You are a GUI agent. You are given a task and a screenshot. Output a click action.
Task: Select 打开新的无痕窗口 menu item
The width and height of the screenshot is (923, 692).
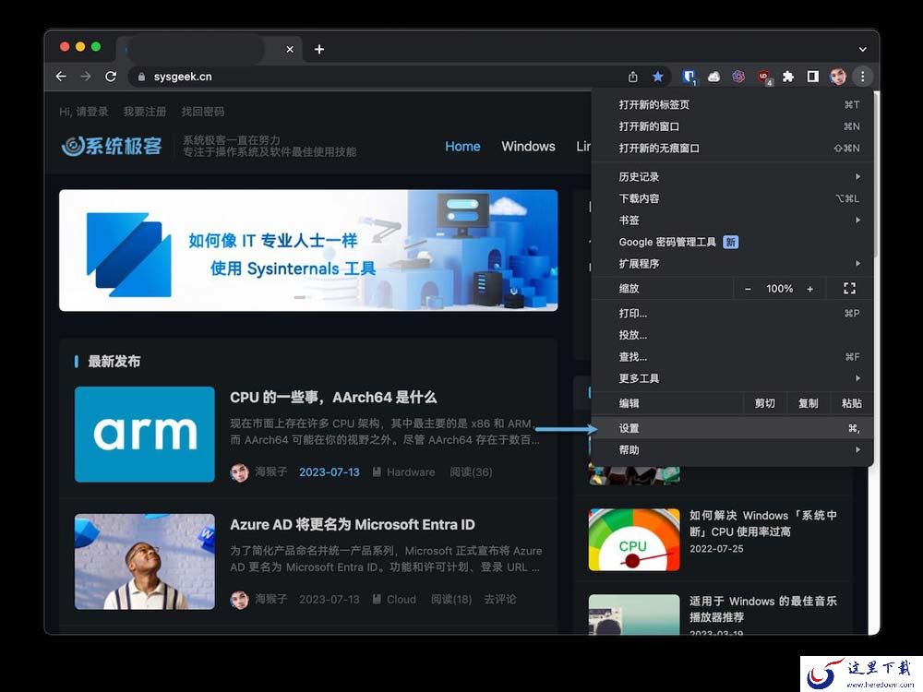point(732,149)
